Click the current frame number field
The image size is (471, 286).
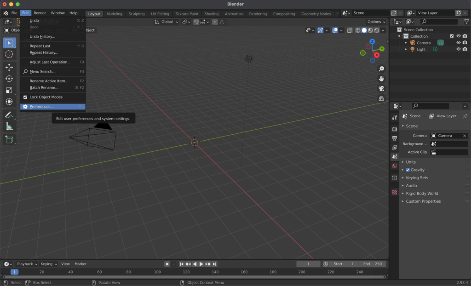click(x=308, y=264)
